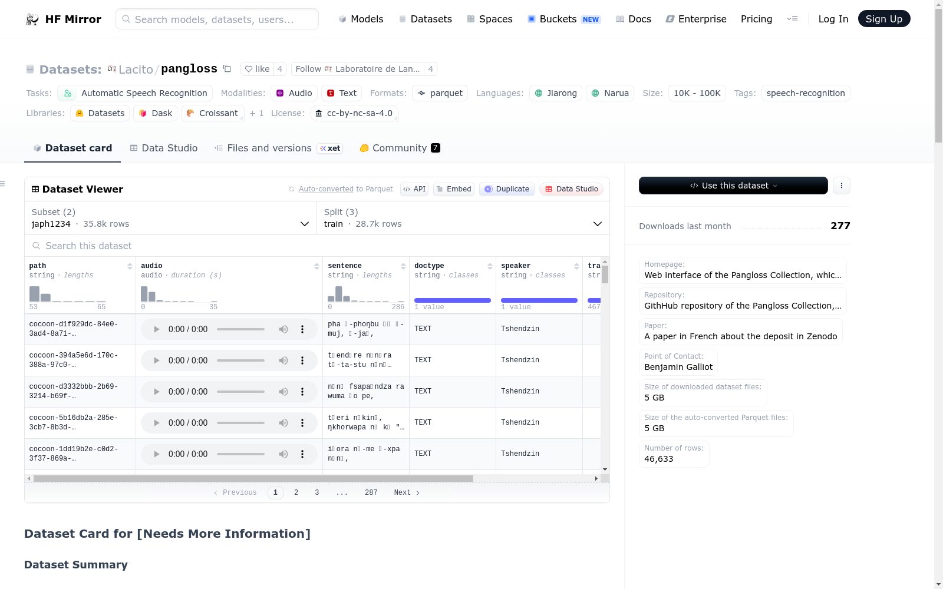Open audio options menu in cocoon-394a5e6d row
Image resolution: width=943 pixels, height=589 pixels.
(x=302, y=360)
